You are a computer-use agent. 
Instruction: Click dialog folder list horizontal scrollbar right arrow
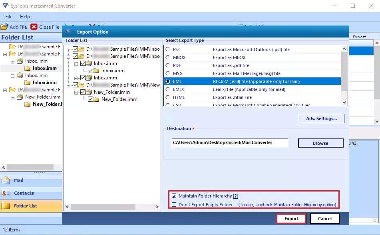tap(157, 207)
